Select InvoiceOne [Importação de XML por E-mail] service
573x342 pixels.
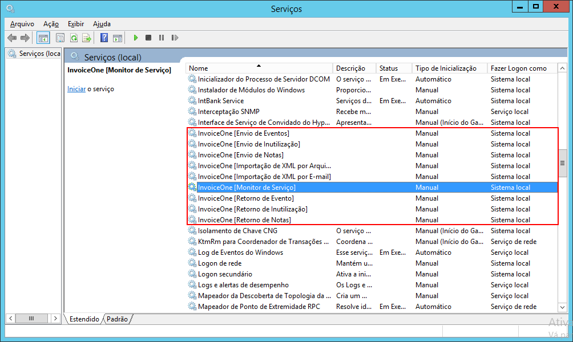click(x=372, y=177)
